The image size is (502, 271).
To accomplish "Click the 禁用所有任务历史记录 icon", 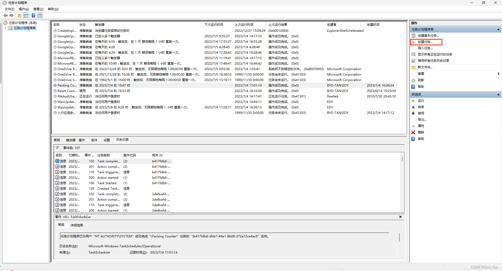I will point(413,61).
